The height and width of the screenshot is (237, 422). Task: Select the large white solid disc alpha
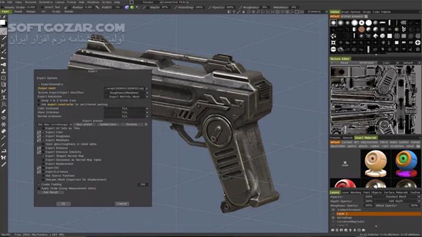368,23
